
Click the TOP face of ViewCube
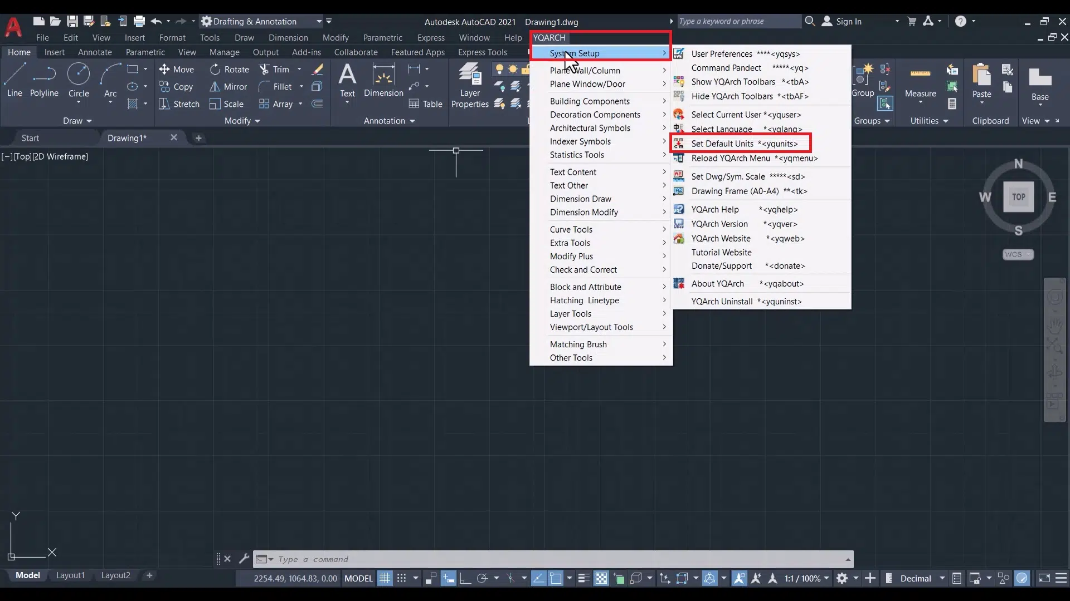1018,197
